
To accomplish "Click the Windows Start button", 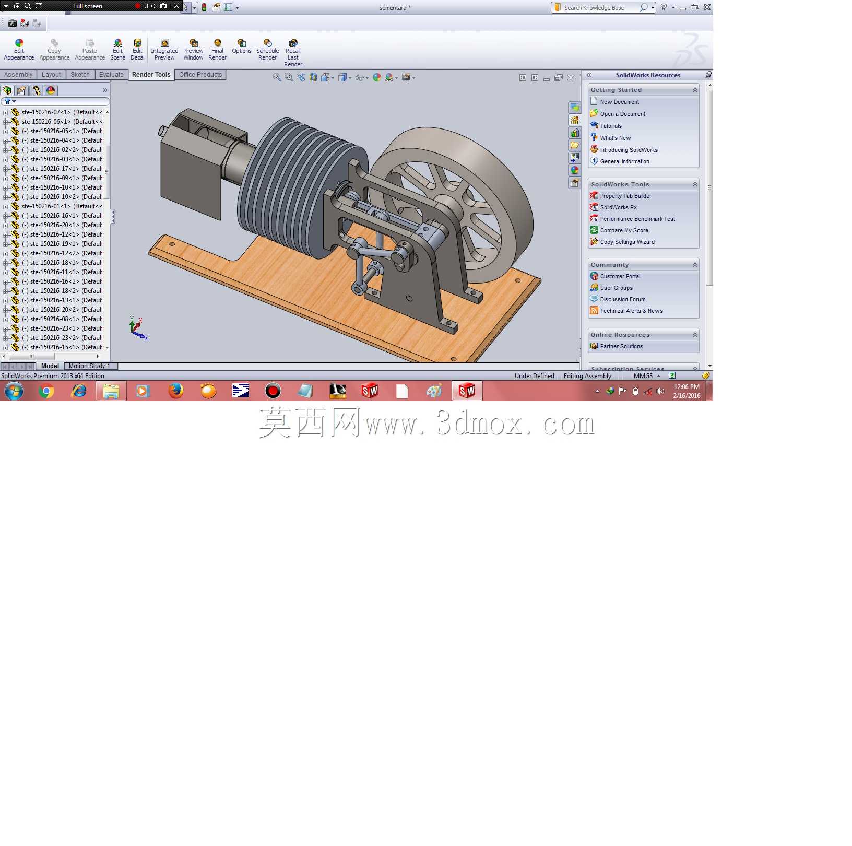I will [14, 391].
